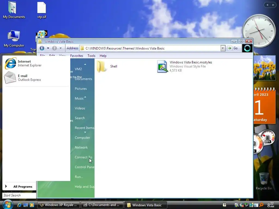The height and width of the screenshot is (209, 279).
Task: Open Control Panel from Start menu
Action: point(84,167)
